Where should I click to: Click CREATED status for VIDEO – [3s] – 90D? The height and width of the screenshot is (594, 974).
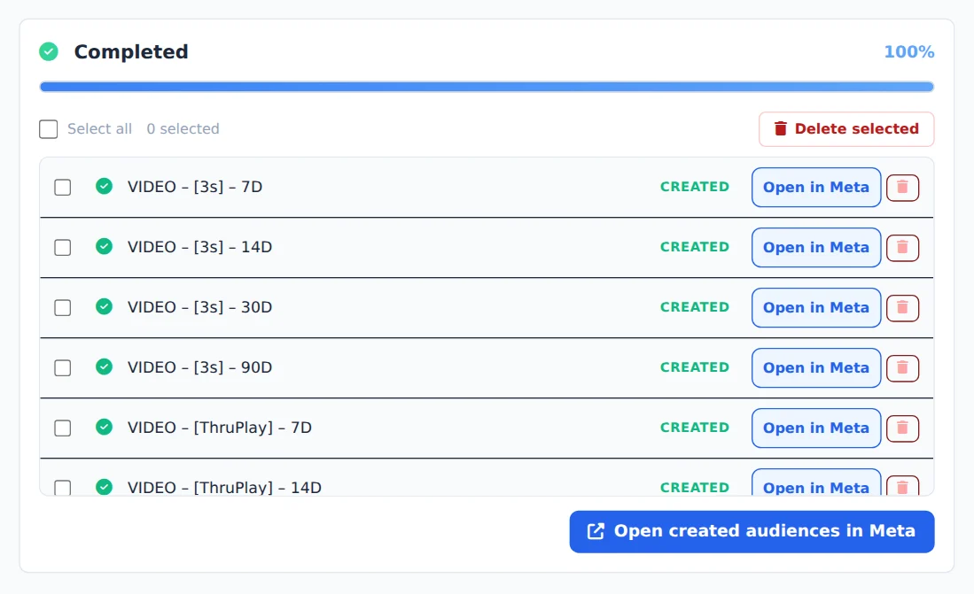click(695, 367)
